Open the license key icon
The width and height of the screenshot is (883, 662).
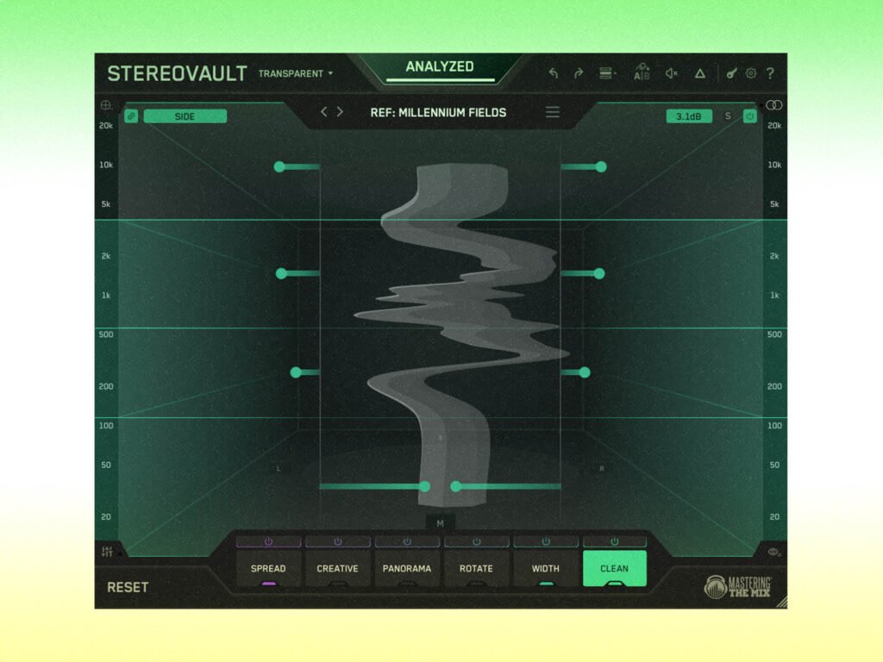tap(731, 73)
